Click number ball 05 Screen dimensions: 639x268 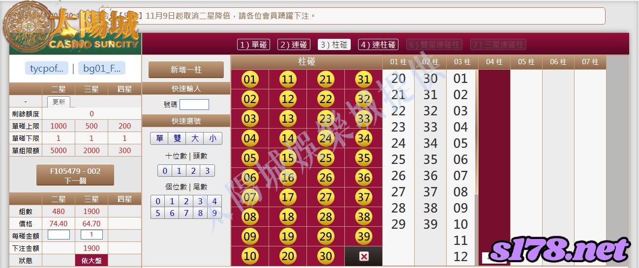pyautogui.click(x=250, y=158)
